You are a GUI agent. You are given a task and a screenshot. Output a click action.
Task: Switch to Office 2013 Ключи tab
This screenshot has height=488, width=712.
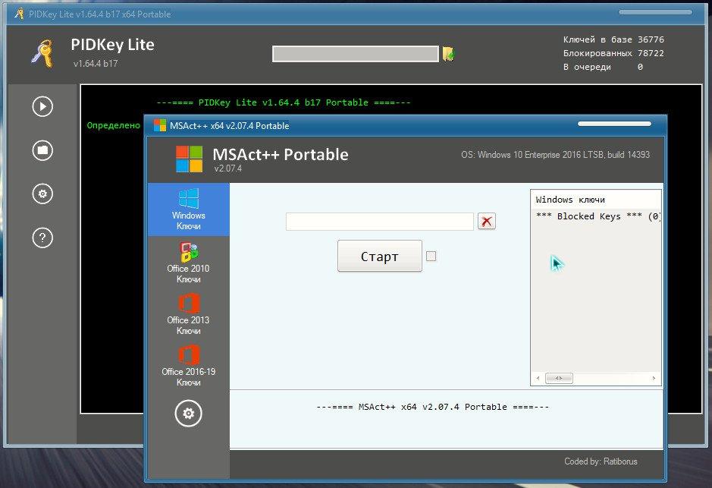pyautogui.click(x=189, y=314)
